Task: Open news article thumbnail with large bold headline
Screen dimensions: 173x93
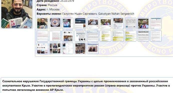Action: click(143, 36)
